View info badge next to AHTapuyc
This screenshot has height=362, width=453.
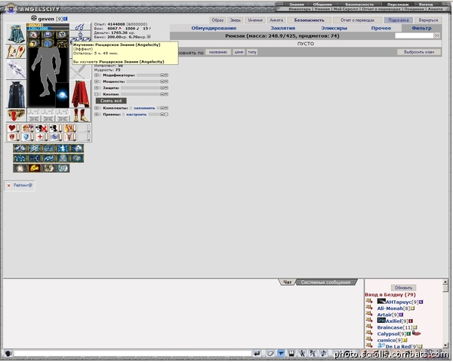coord(421,302)
